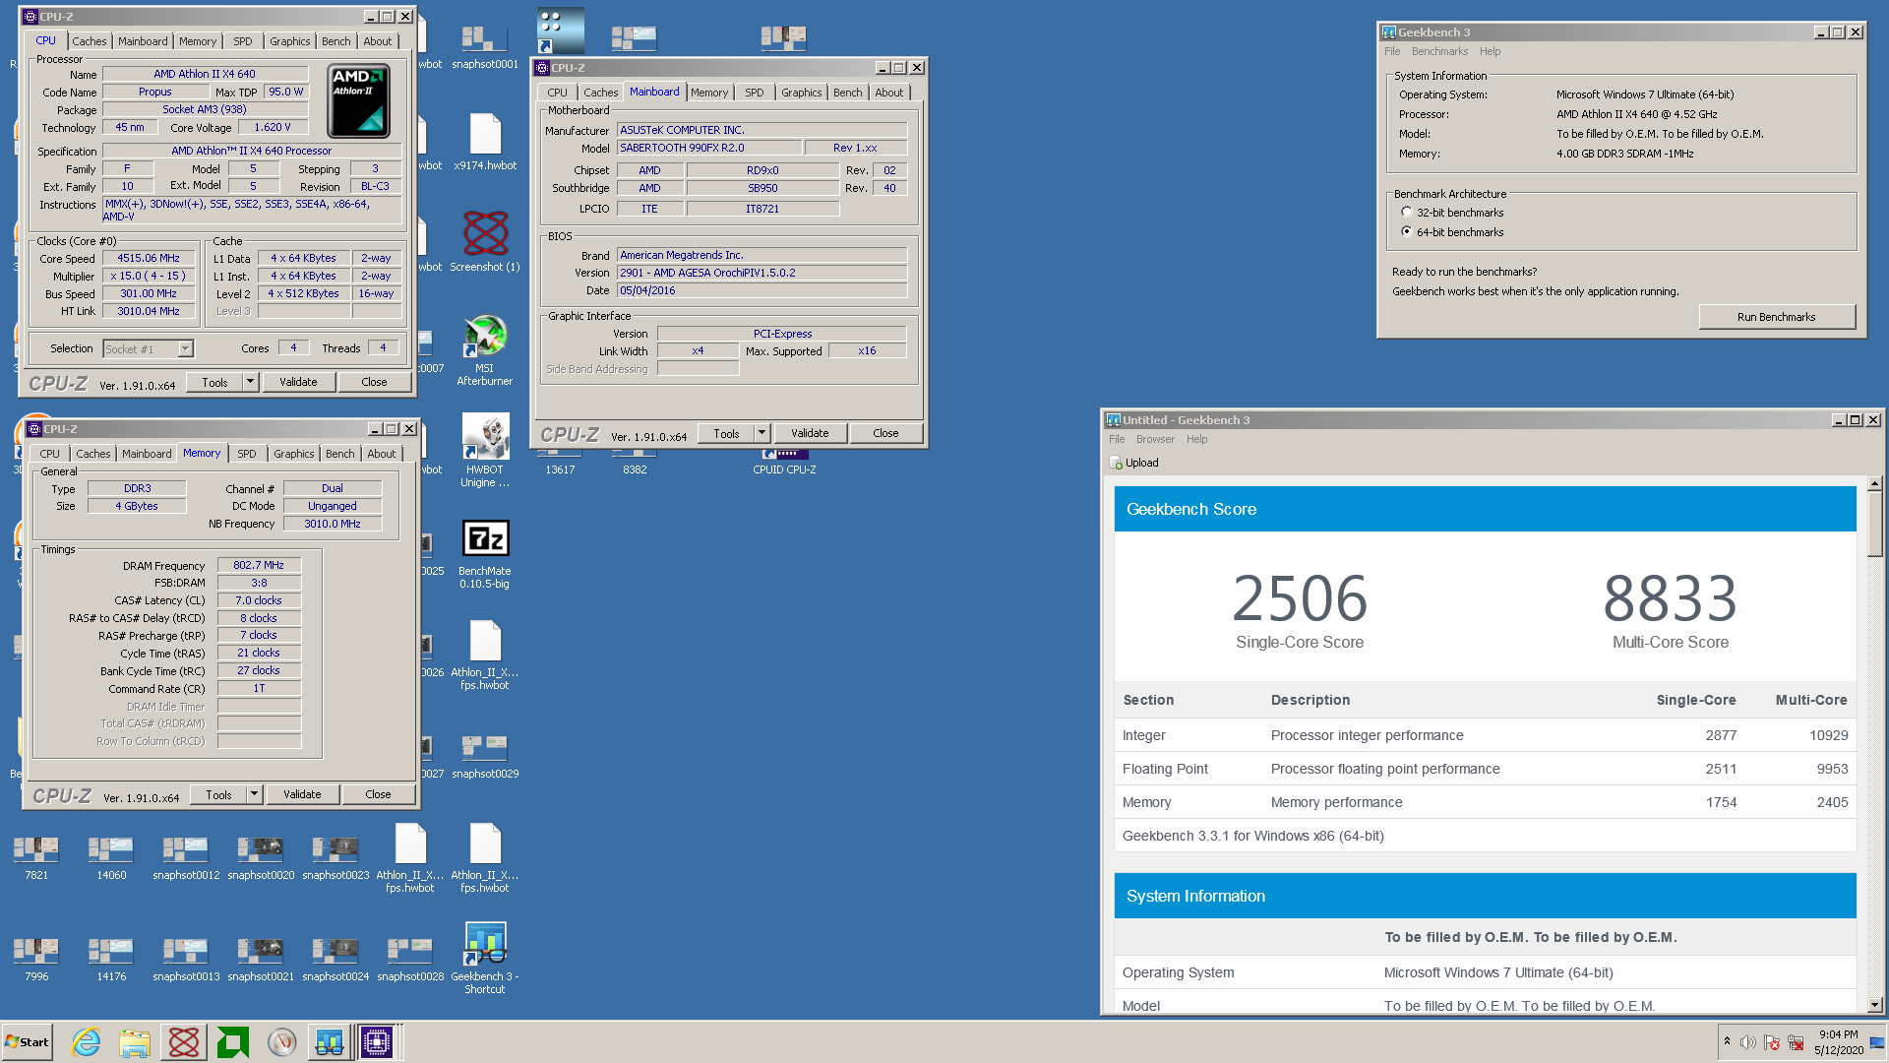
Task: Select 64-bit benchmarks radio option
Action: [x=1406, y=232]
